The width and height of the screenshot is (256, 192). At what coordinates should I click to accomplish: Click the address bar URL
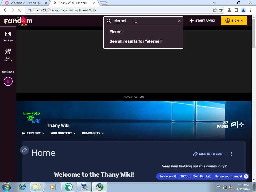coord(65,10)
